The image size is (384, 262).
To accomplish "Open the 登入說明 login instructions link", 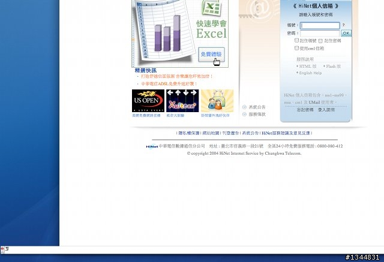I will (326, 110).
